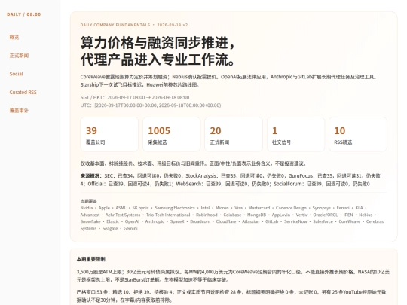The width and height of the screenshot is (407, 305).
Task: Select the 39 覆盖公司 stat card
Action: pyautogui.click(x=109, y=134)
